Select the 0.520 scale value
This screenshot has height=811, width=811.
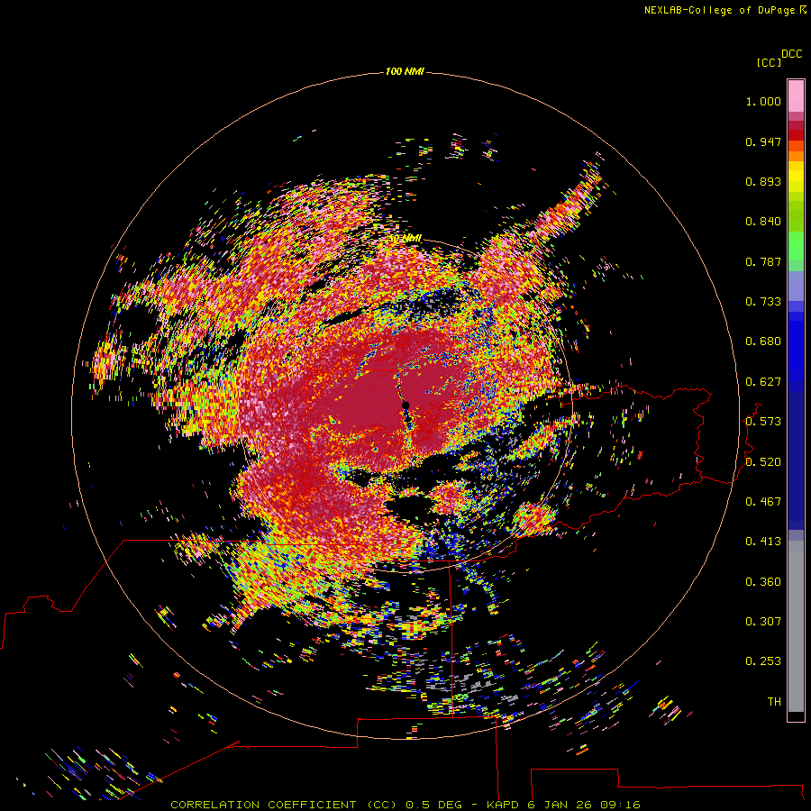(x=763, y=462)
